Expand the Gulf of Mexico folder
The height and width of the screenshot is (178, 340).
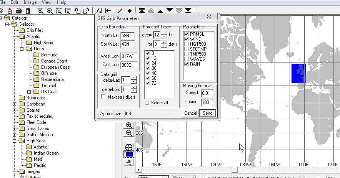[14, 135]
